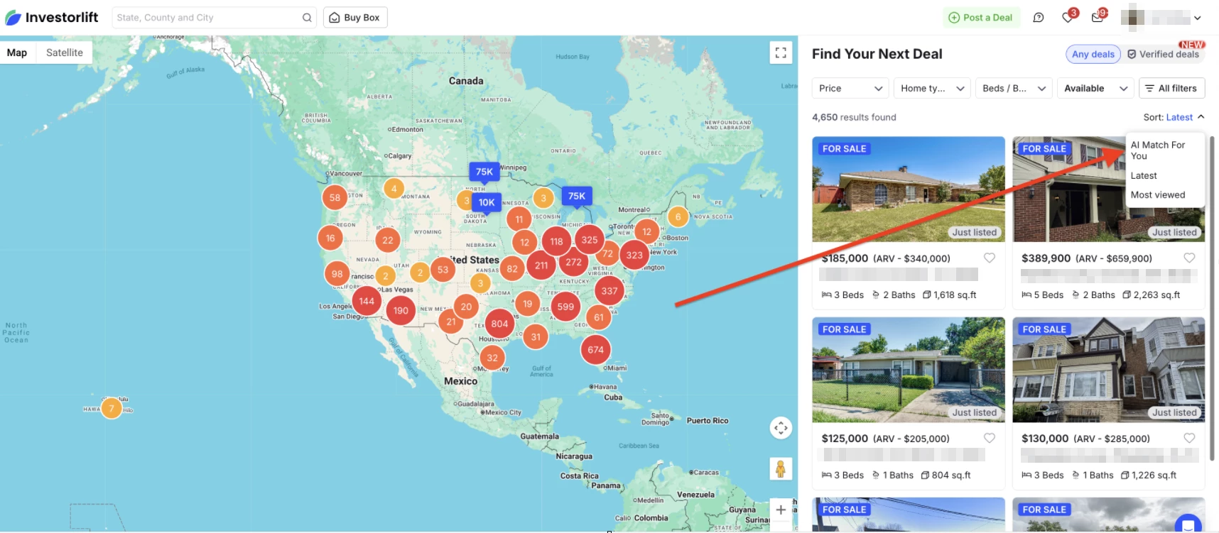The height and width of the screenshot is (533, 1219).
Task: Click the $389,900 price text
Action: (1046, 258)
